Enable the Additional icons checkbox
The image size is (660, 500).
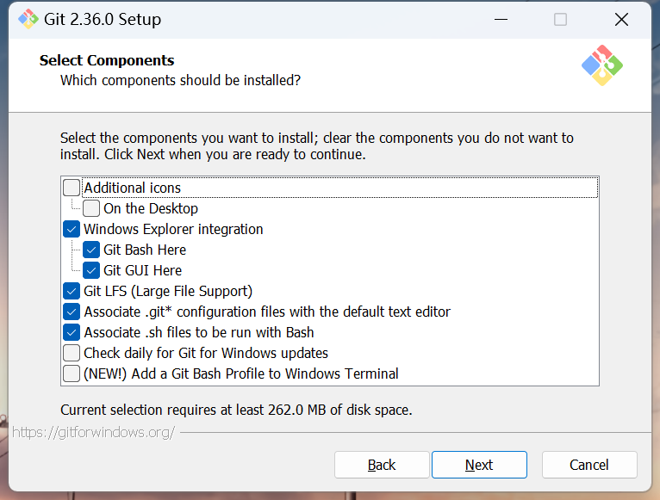(72, 188)
